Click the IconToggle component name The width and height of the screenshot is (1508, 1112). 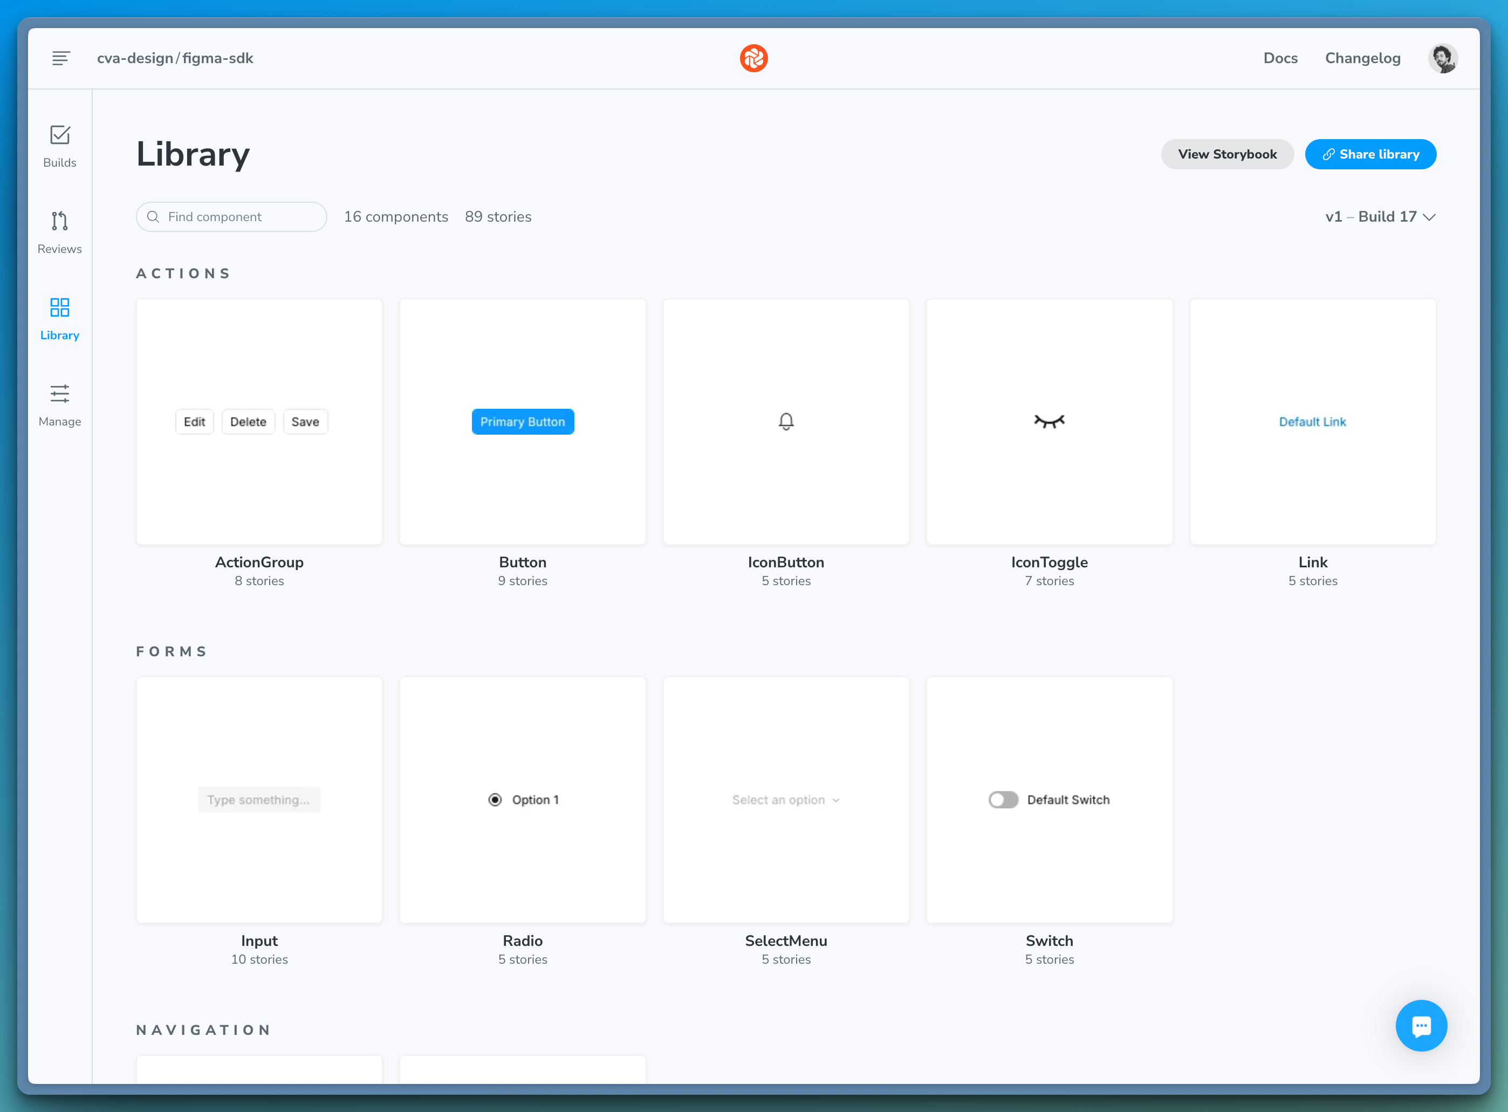click(x=1049, y=562)
